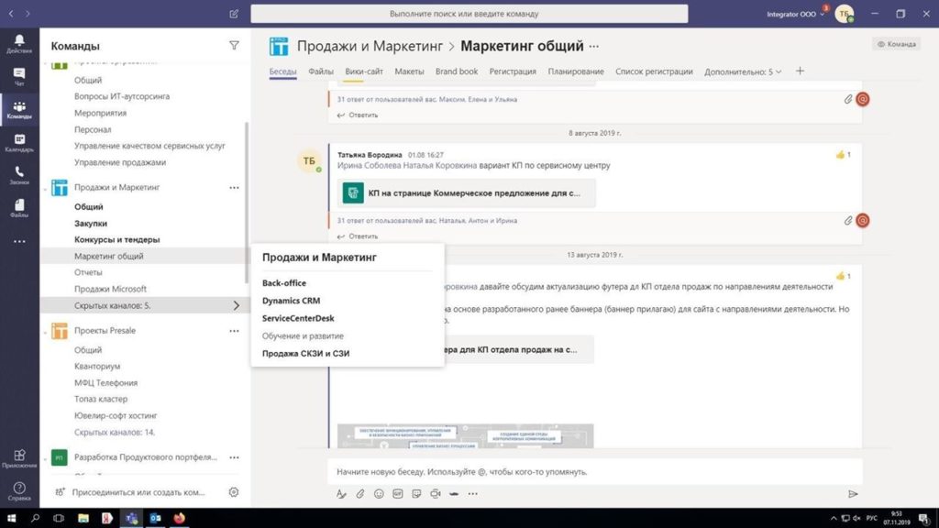Open the Activity feed in the sidebar

click(x=19, y=44)
